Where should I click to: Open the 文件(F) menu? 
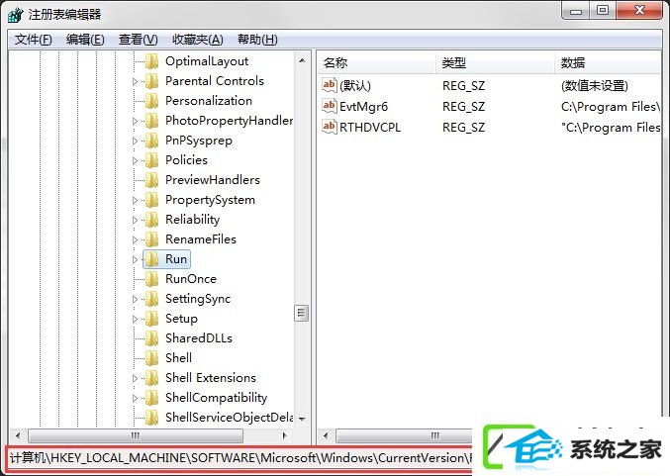click(x=34, y=40)
